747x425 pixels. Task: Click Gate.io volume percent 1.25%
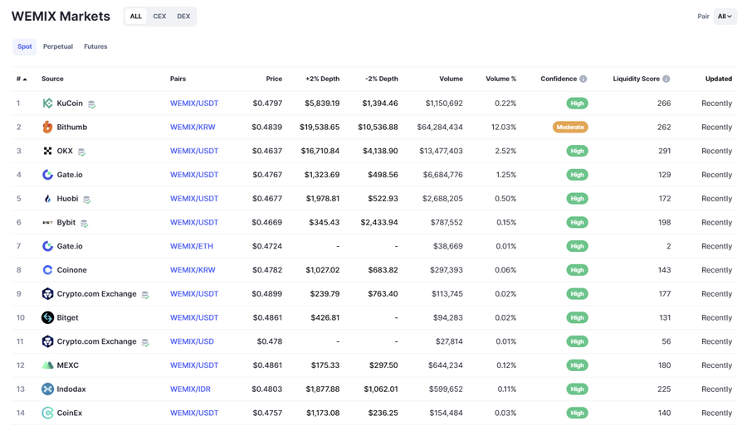click(x=506, y=175)
